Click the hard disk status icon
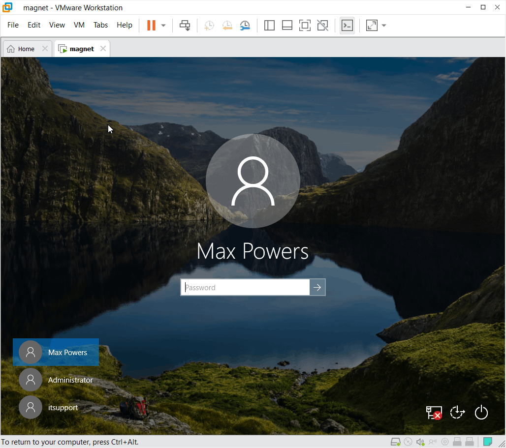The image size is (506, 448). tap(396, 442)
